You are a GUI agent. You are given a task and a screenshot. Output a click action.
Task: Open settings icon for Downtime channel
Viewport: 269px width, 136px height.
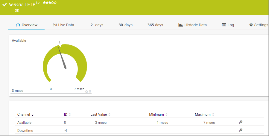[240, 130]
